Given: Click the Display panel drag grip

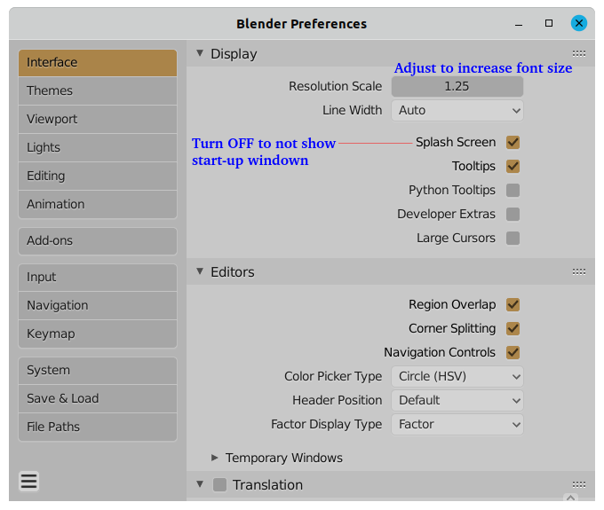Looking at the screenshot, I should [578, 53].
